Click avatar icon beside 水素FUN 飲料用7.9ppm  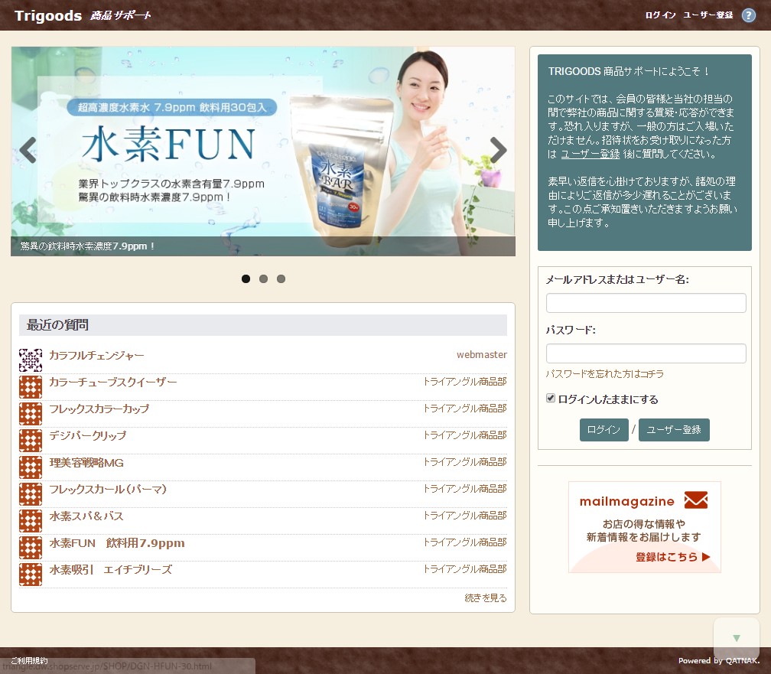pyautogui.click(x=31, y=548)
